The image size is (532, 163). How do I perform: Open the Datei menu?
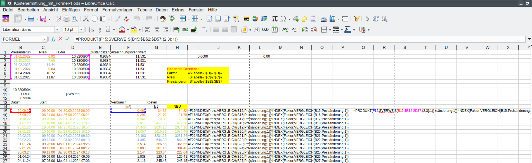click(8, 10)
